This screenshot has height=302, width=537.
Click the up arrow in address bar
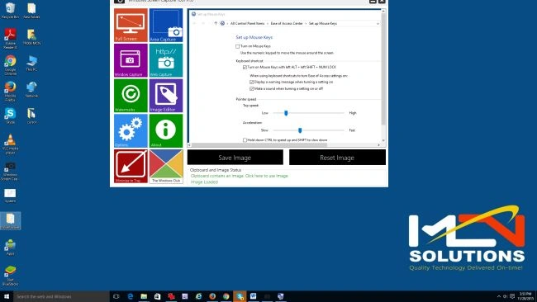coord(216,23)
